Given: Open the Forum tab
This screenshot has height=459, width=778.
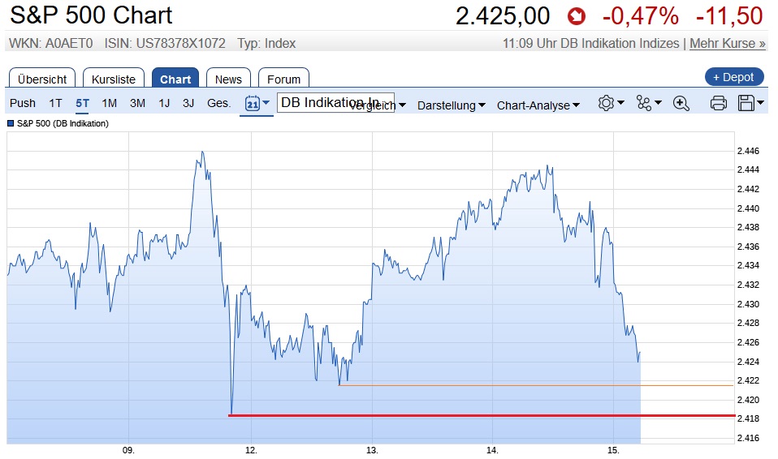Looking at the screenshot, I should click(283, 79).
